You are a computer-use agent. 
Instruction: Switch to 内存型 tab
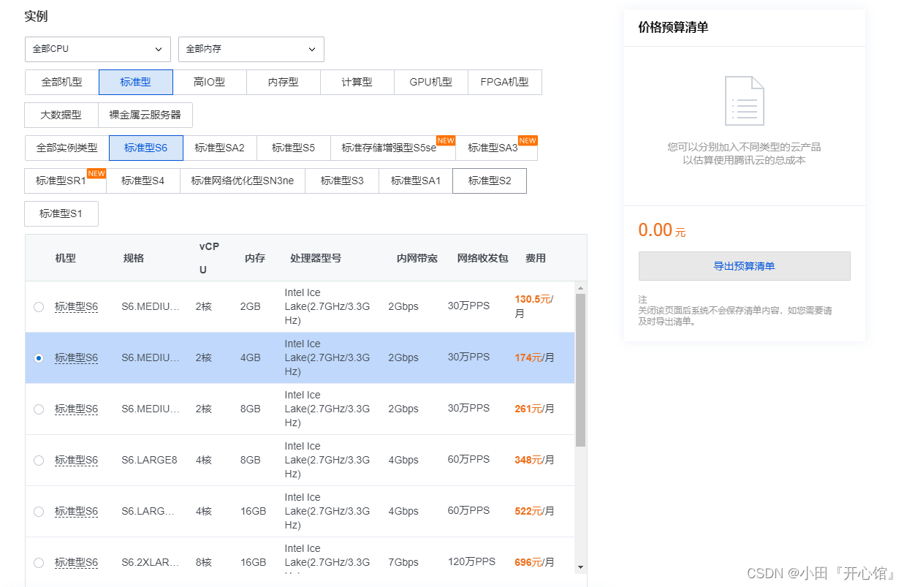tap(284, 83)
